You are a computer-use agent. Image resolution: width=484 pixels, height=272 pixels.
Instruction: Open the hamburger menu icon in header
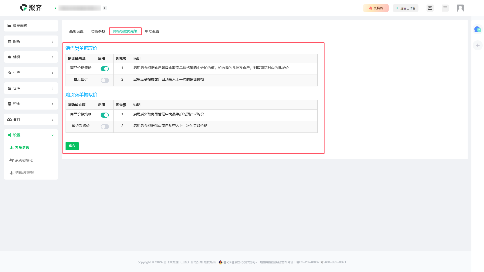pyautogui.click(x=445, y=8)
